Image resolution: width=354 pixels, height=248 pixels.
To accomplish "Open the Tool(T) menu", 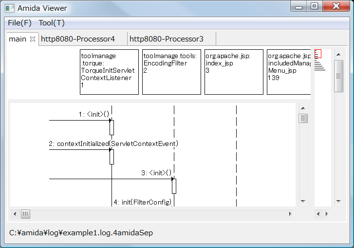I will [x=52, y=23].
